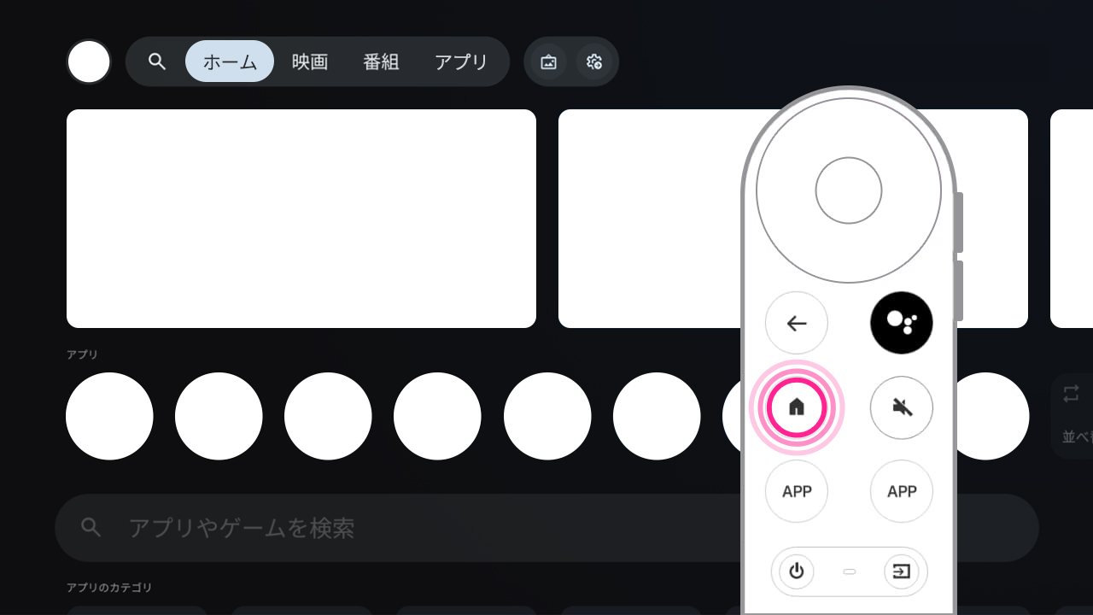1093x615 pixels.
Task: Launch the first app in the アプリ row
Action: coord(109,416)
